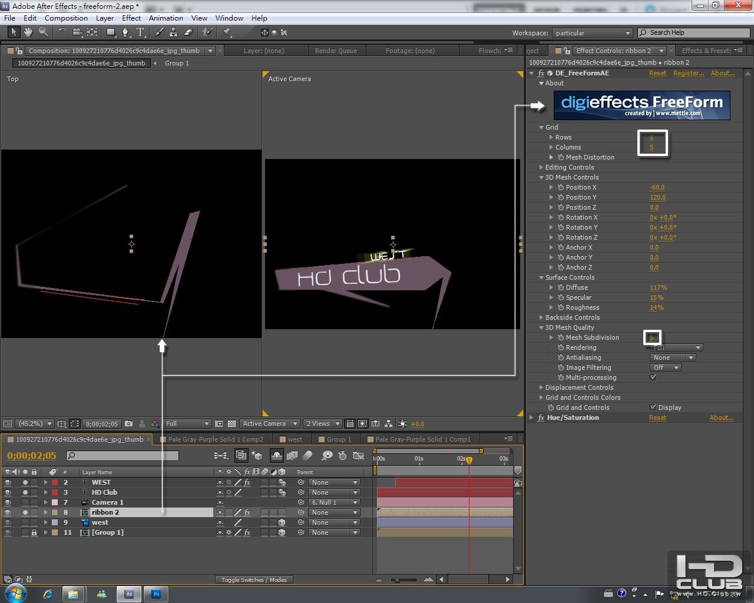Viewport: 754px width, 603px height.
Task: Select the Pen tool in toolbar
Action: pyautogui.click(x=125, y=32)
